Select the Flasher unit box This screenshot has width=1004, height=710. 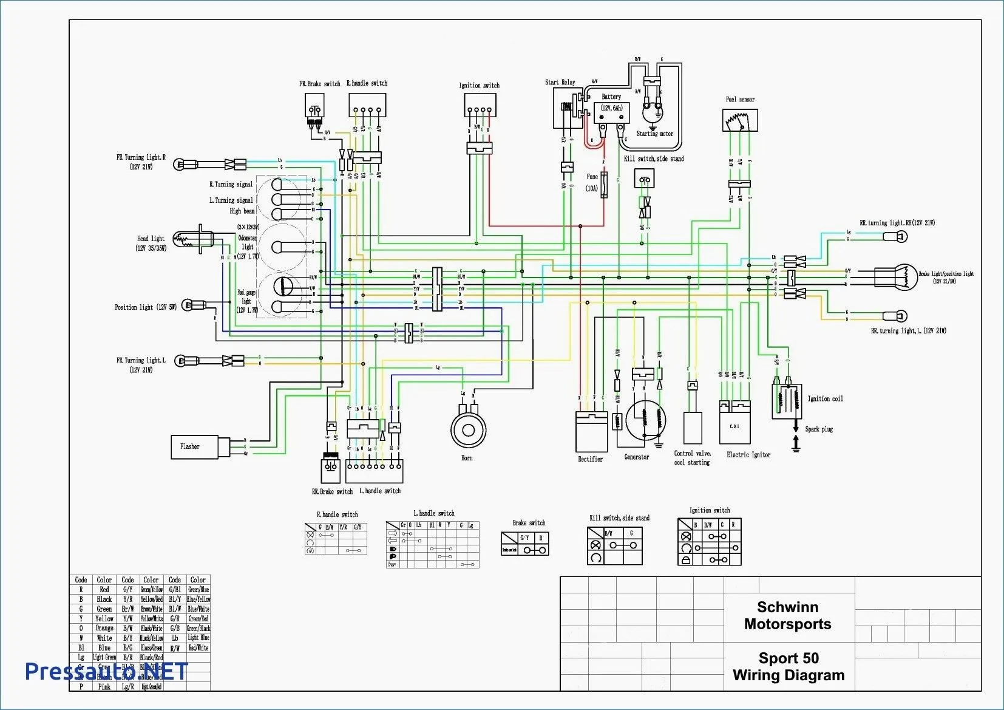tap(195, 447)
